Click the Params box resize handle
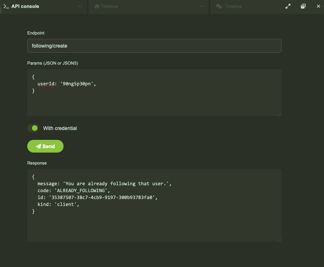 [x=279, y=114]
